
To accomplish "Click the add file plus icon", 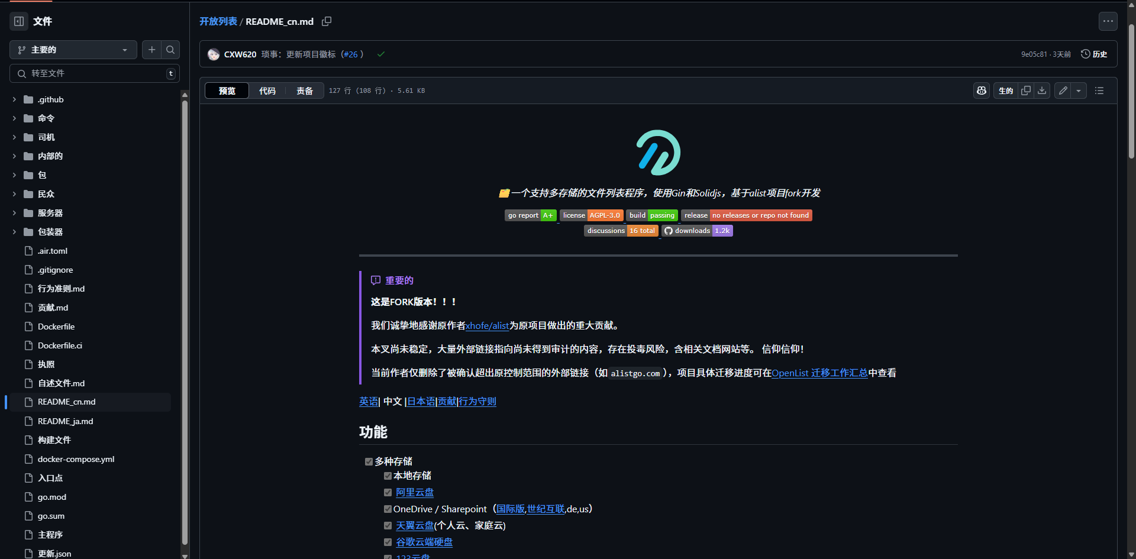I will click(x=151, y=50).
